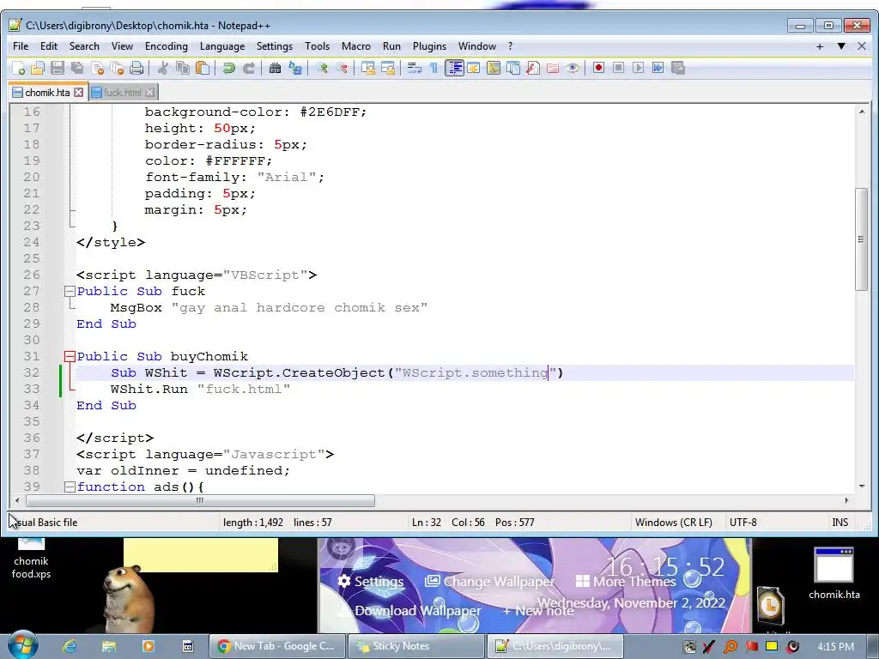This screenshot has height=659, width=879.
Task: Toggle Word wrap in the toolbar
Action: click(415, 68)
